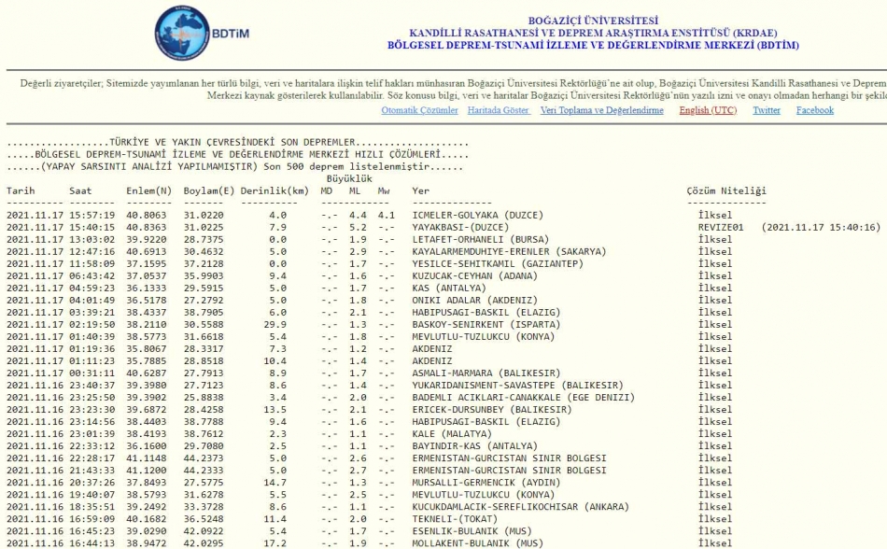
Task: Click the TÜRKİYE VE YAKIN ÇEVRESİNDEKİ SON DEPREMLER title
Action: click(232, 143)
